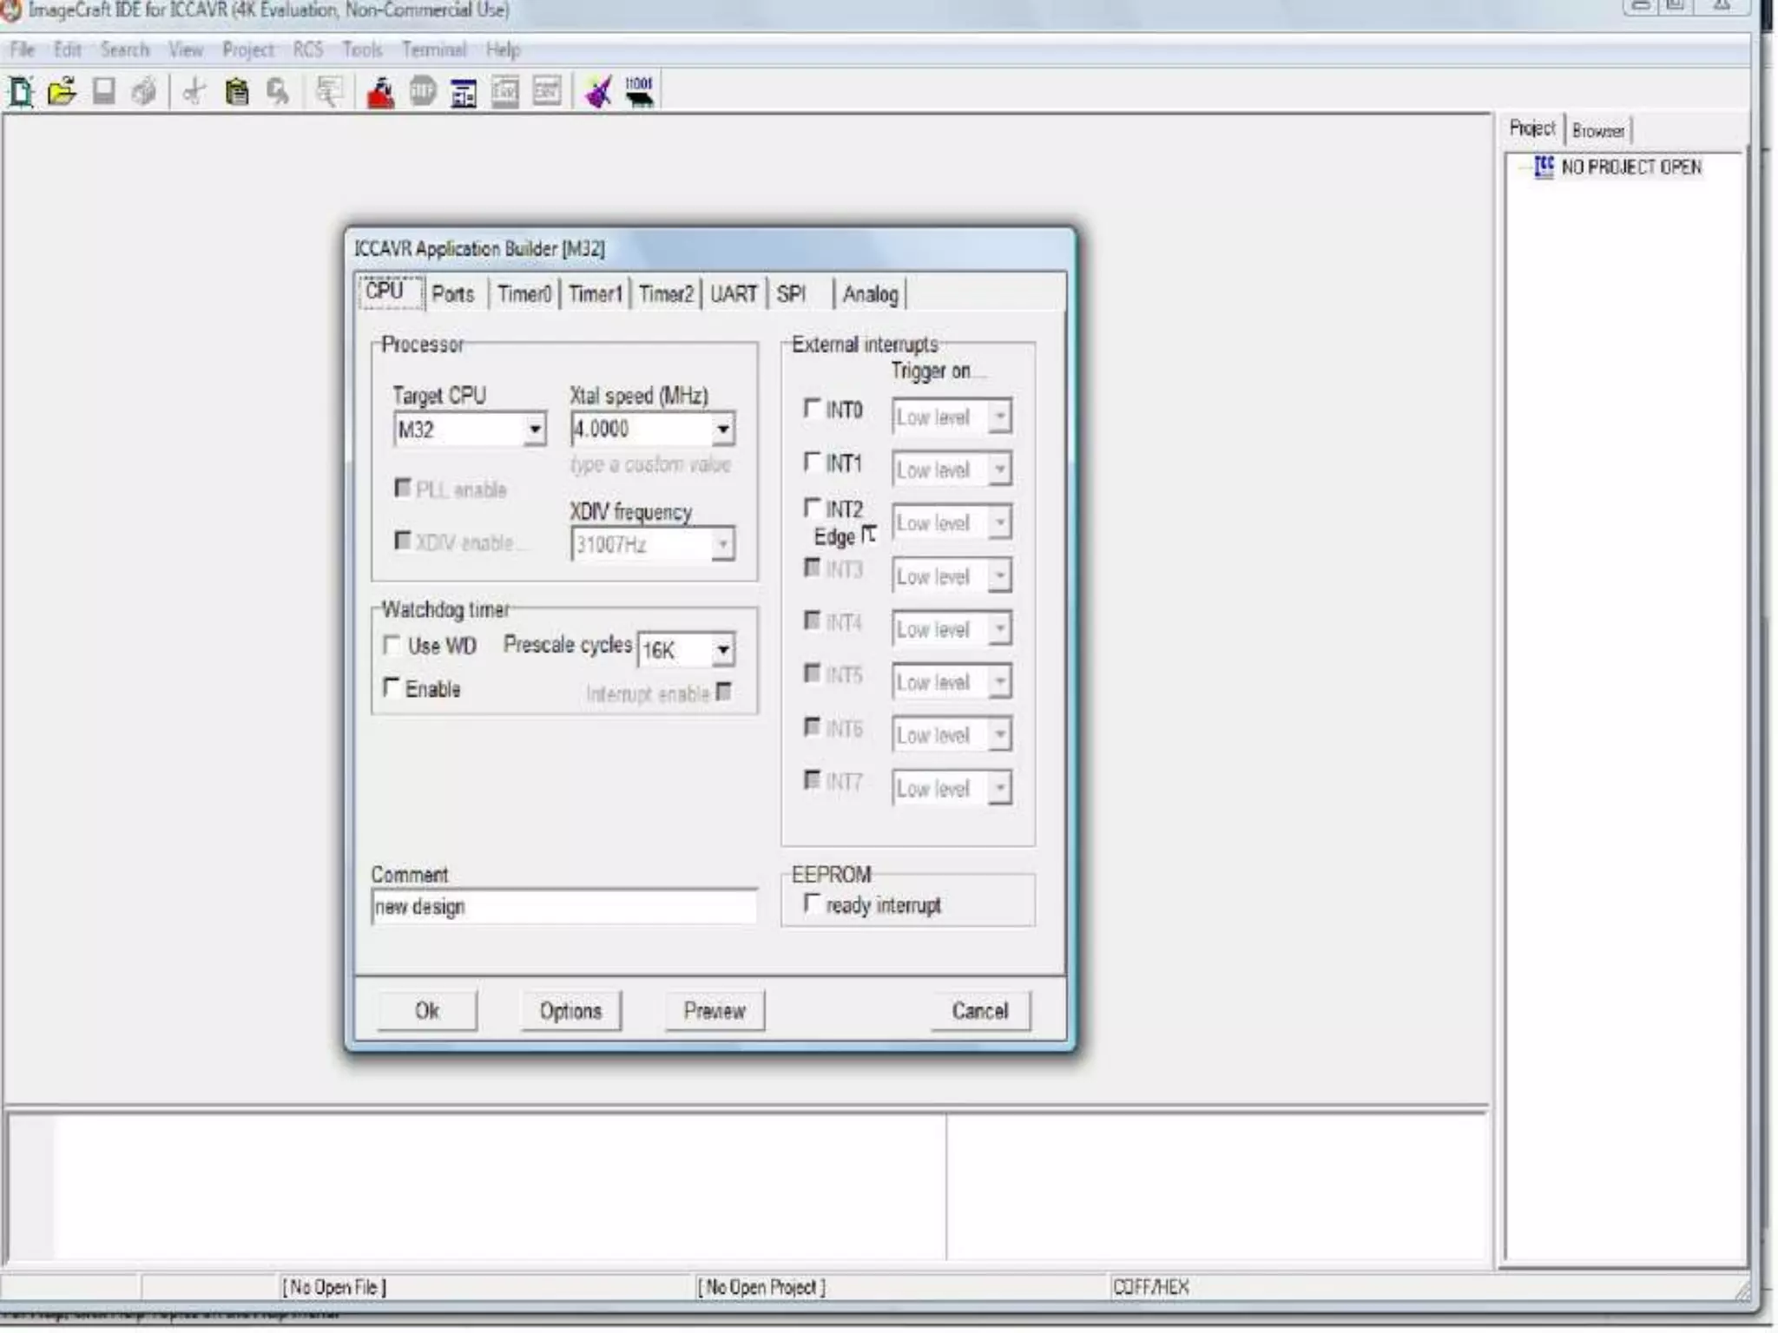The width and height of the screenshot is (1778, 1333).
Task: Open the XDIV frequency dropdown
Action: point(722,544)
